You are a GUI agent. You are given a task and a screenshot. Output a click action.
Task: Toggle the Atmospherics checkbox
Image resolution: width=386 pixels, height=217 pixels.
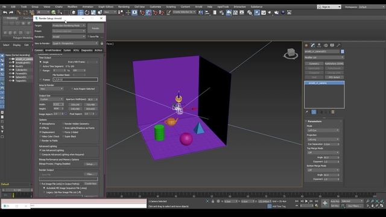[40, 124]
